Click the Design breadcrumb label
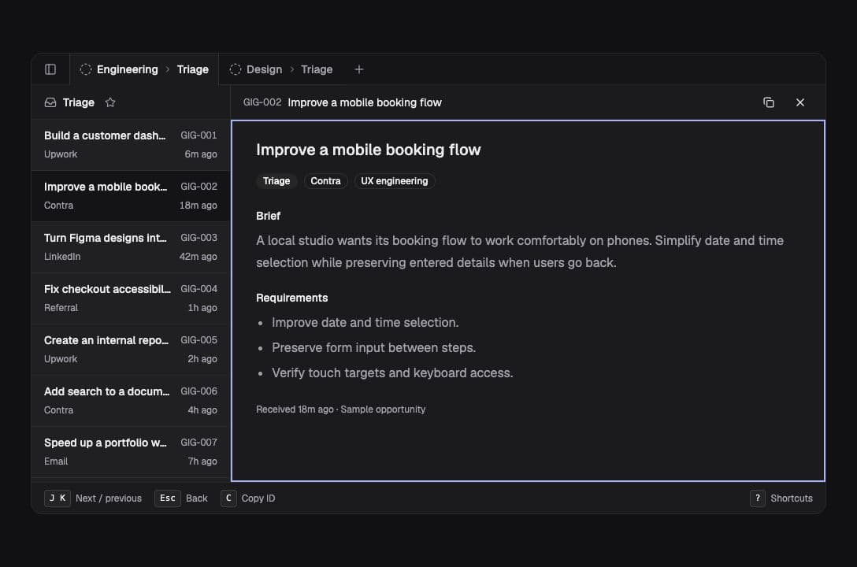The height and width of the screenshot is (567, 857). click(x=265, y=69)
